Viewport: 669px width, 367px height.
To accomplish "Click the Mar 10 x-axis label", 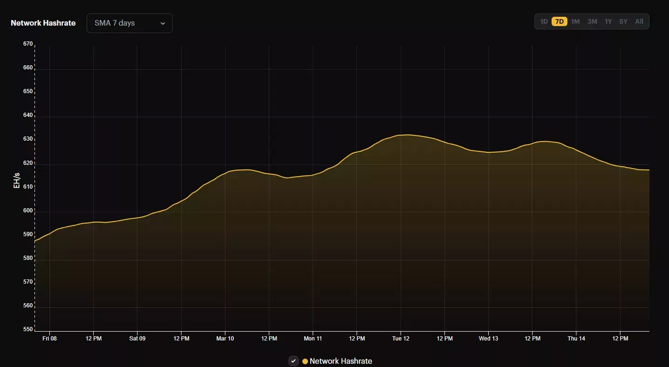I will coord(225,339).
